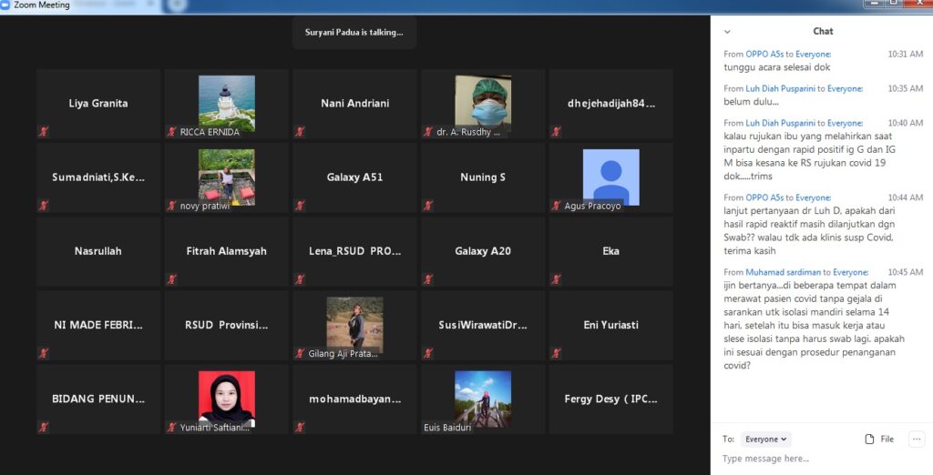
Task: Click sender name 'Muhamad sardiman' in chat
Action: [x=783, y=272]
